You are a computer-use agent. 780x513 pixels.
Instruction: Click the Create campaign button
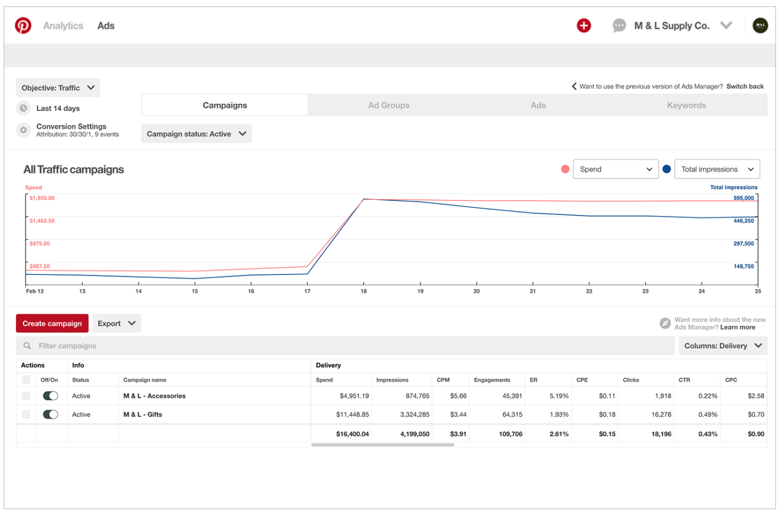click(x=52, y=323)
